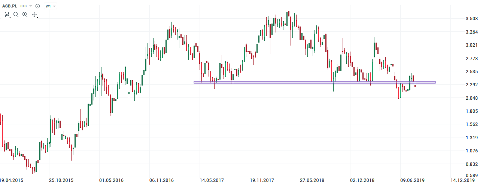
Task: Click the 27.05.2018 date on the time axis
Action: click(x=312, y=180)
